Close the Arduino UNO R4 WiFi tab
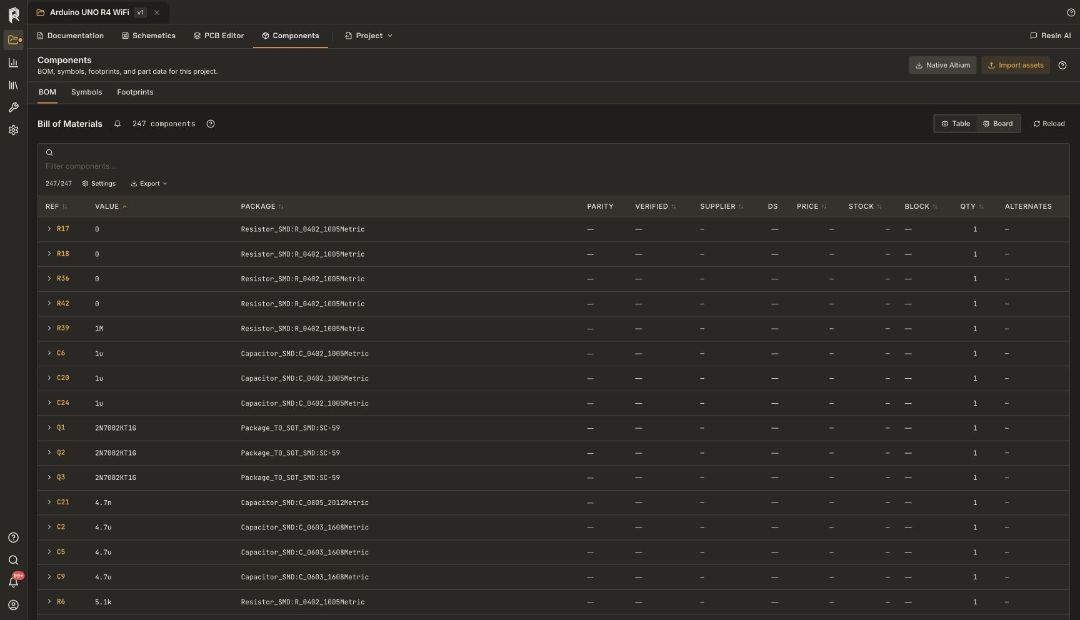The width and height of the screenshot is (1080, 620). point(157,12)
